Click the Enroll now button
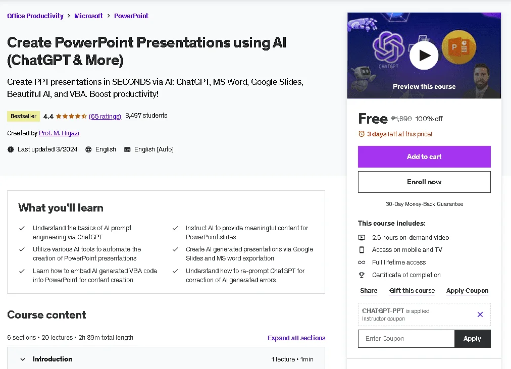Screen dimensions: 511x369 pyautogui.click(x=424, y=182)
